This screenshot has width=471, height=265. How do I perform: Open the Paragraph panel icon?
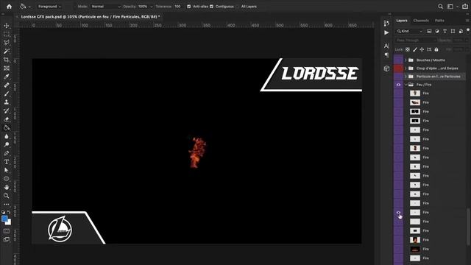386,54
